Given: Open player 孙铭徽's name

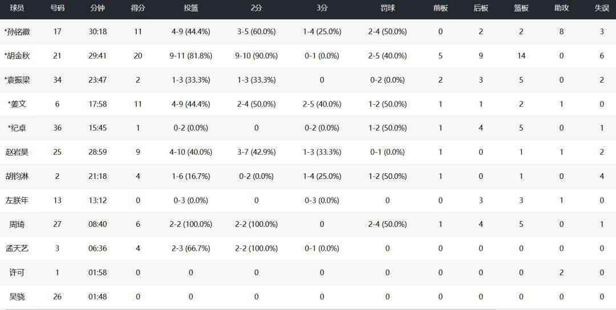Looking at the screenshot, I should click(17, 32).
